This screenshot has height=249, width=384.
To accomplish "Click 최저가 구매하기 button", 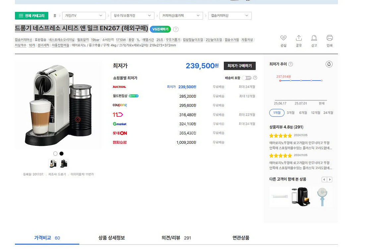I will click(x=240, y=66).
